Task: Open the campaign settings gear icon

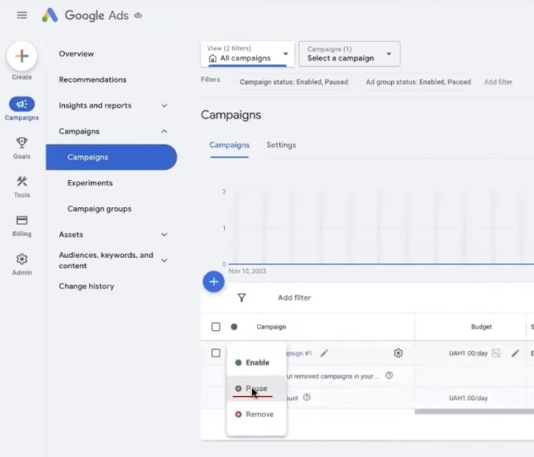Action: click(398, 353)
